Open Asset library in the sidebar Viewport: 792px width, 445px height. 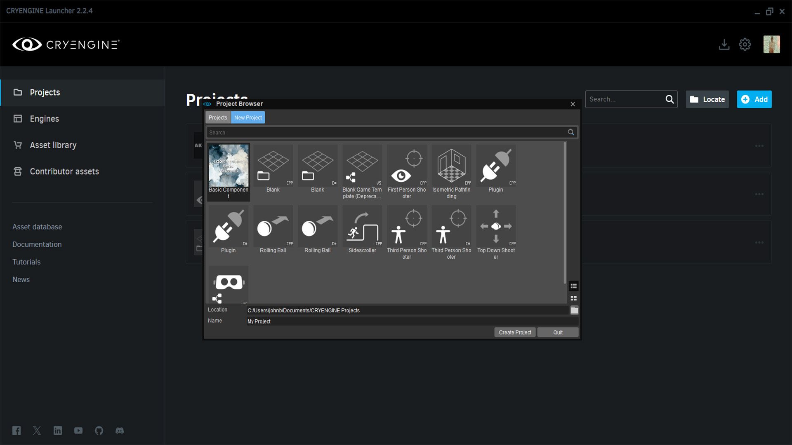(x=82, y=145)
